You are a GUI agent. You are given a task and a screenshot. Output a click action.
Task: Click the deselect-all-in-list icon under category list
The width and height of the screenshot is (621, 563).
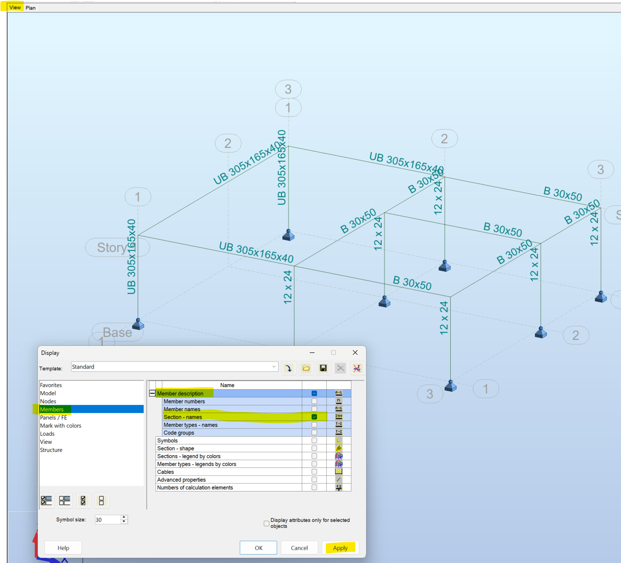pyautogui.click(x=65, y=501)
